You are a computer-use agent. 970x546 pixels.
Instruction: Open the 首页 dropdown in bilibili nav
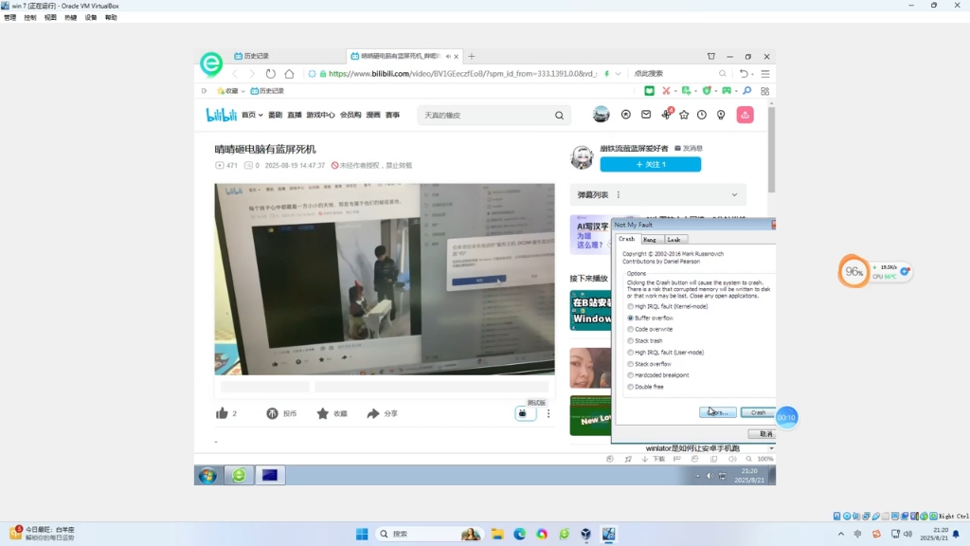coord(252,115)
